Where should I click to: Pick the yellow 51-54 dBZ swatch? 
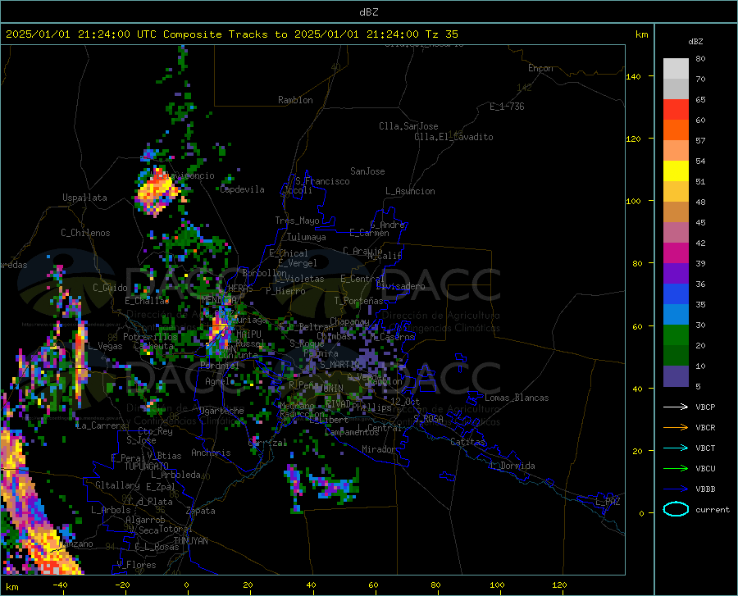pyautogui.click(x=676, y=171)
